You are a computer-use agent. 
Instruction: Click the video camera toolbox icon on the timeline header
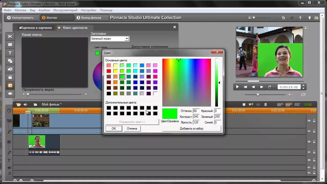click(18, 105)
